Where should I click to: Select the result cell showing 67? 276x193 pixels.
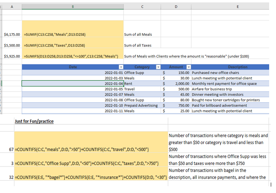click(7, 142)
